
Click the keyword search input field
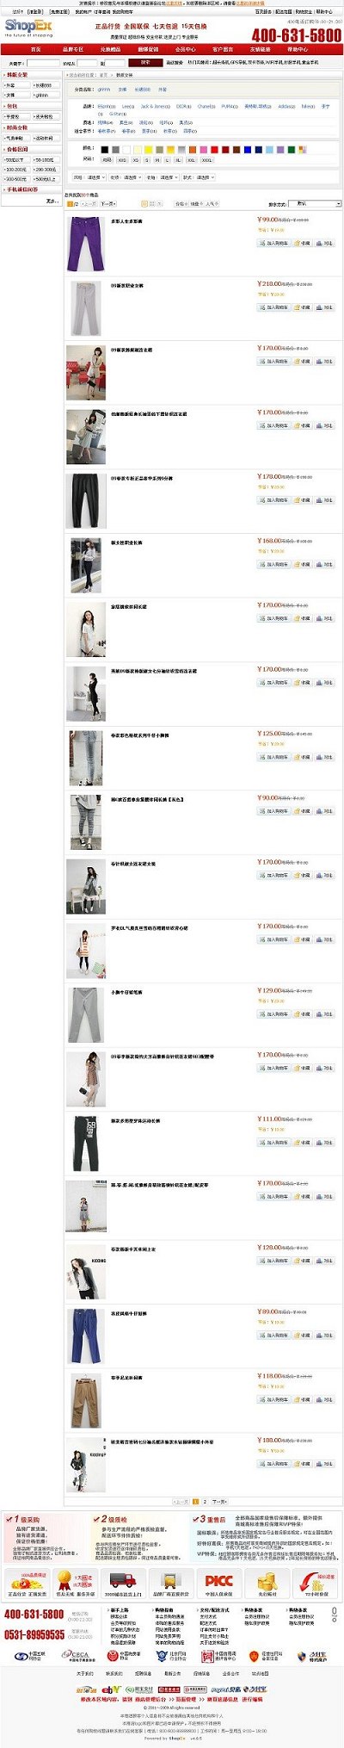(43, 63)
